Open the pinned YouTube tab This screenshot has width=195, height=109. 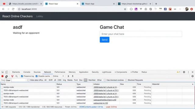click(4, 4)
